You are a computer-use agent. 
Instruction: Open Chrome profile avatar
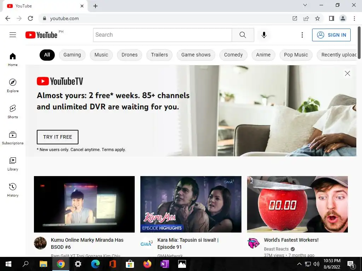pos(343,18)
